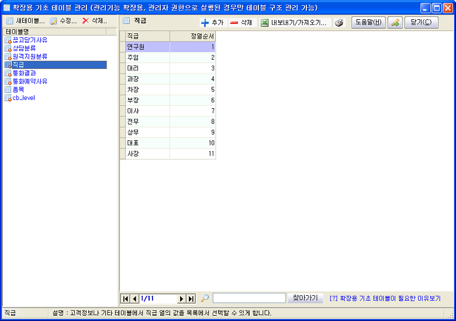This screenshot has height=321, width=456.
Task: Go to next record navigation button
Action: pos(181,299)
